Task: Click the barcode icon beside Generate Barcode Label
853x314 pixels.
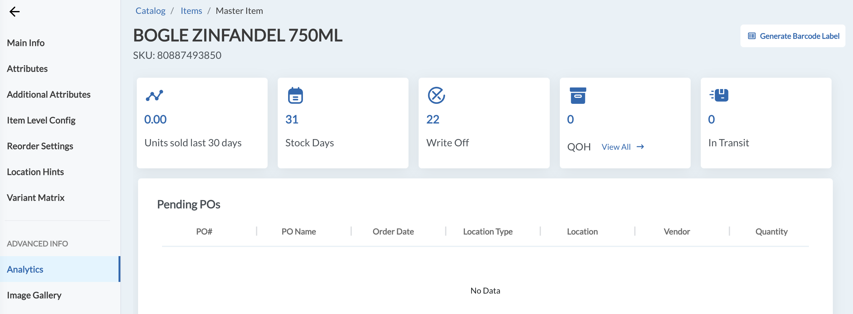Action: (751, 36)
